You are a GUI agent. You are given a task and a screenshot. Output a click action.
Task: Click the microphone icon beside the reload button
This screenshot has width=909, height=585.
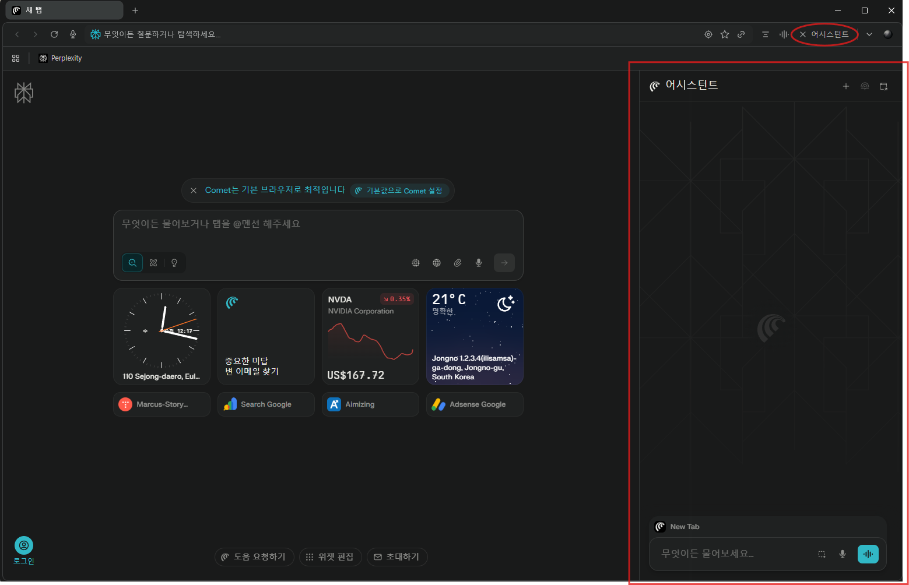[x=73, y=34]
